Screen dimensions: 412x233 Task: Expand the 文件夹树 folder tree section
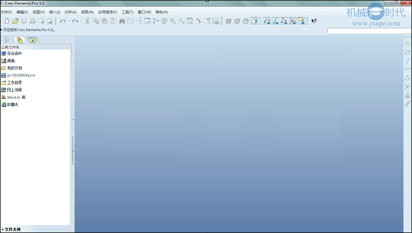[11, 229]
